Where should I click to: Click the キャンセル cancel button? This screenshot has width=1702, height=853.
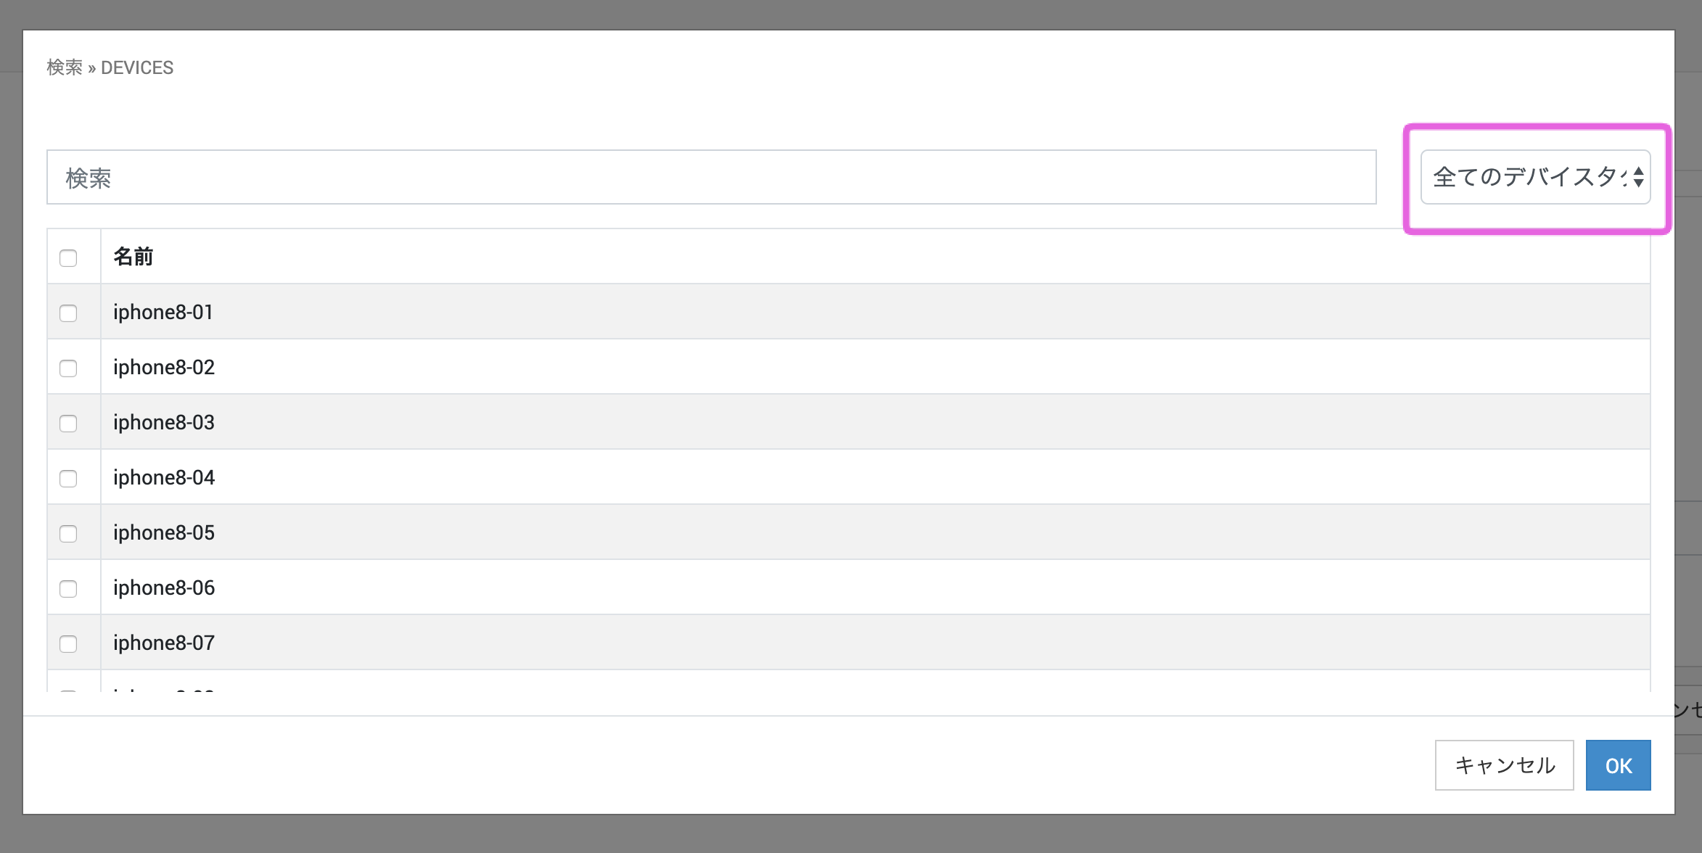(x=1504, y=765)
